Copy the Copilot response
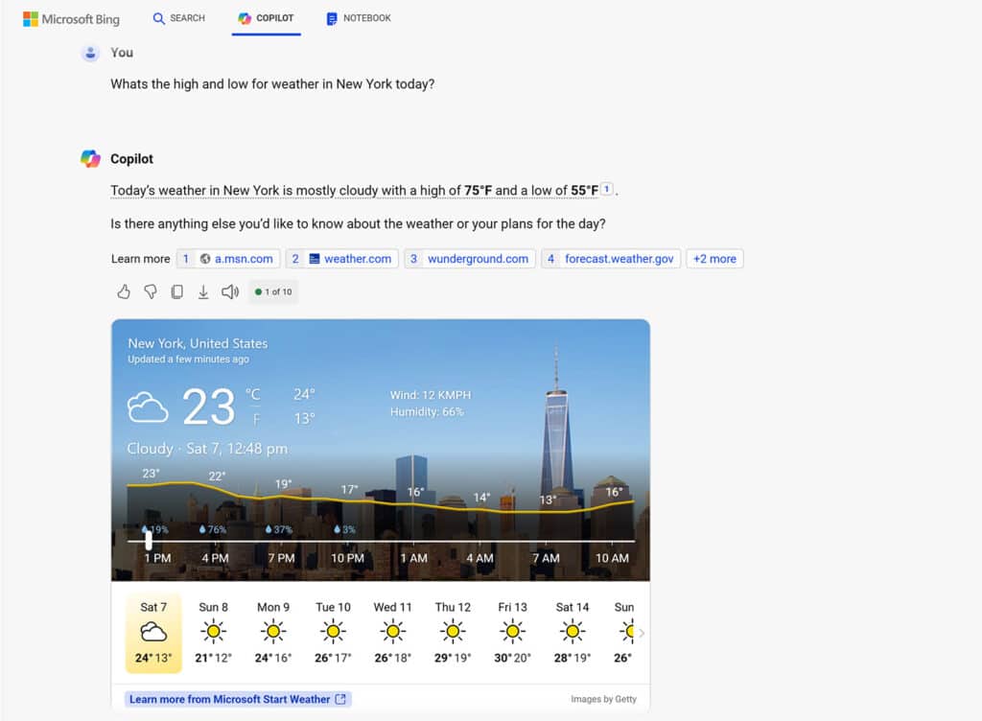982x721 pixels. [177, 291]
